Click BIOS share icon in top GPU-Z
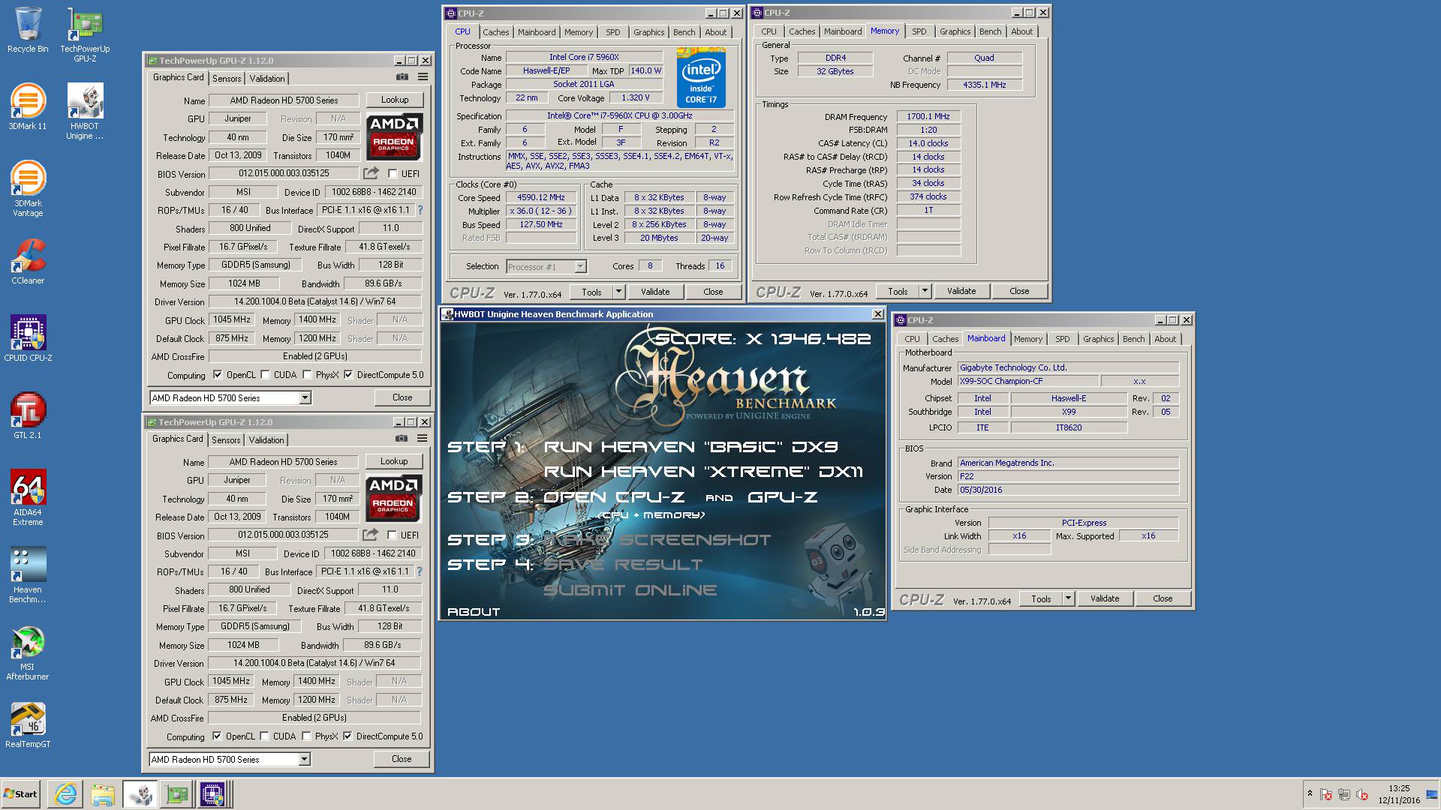 (371, 173)
